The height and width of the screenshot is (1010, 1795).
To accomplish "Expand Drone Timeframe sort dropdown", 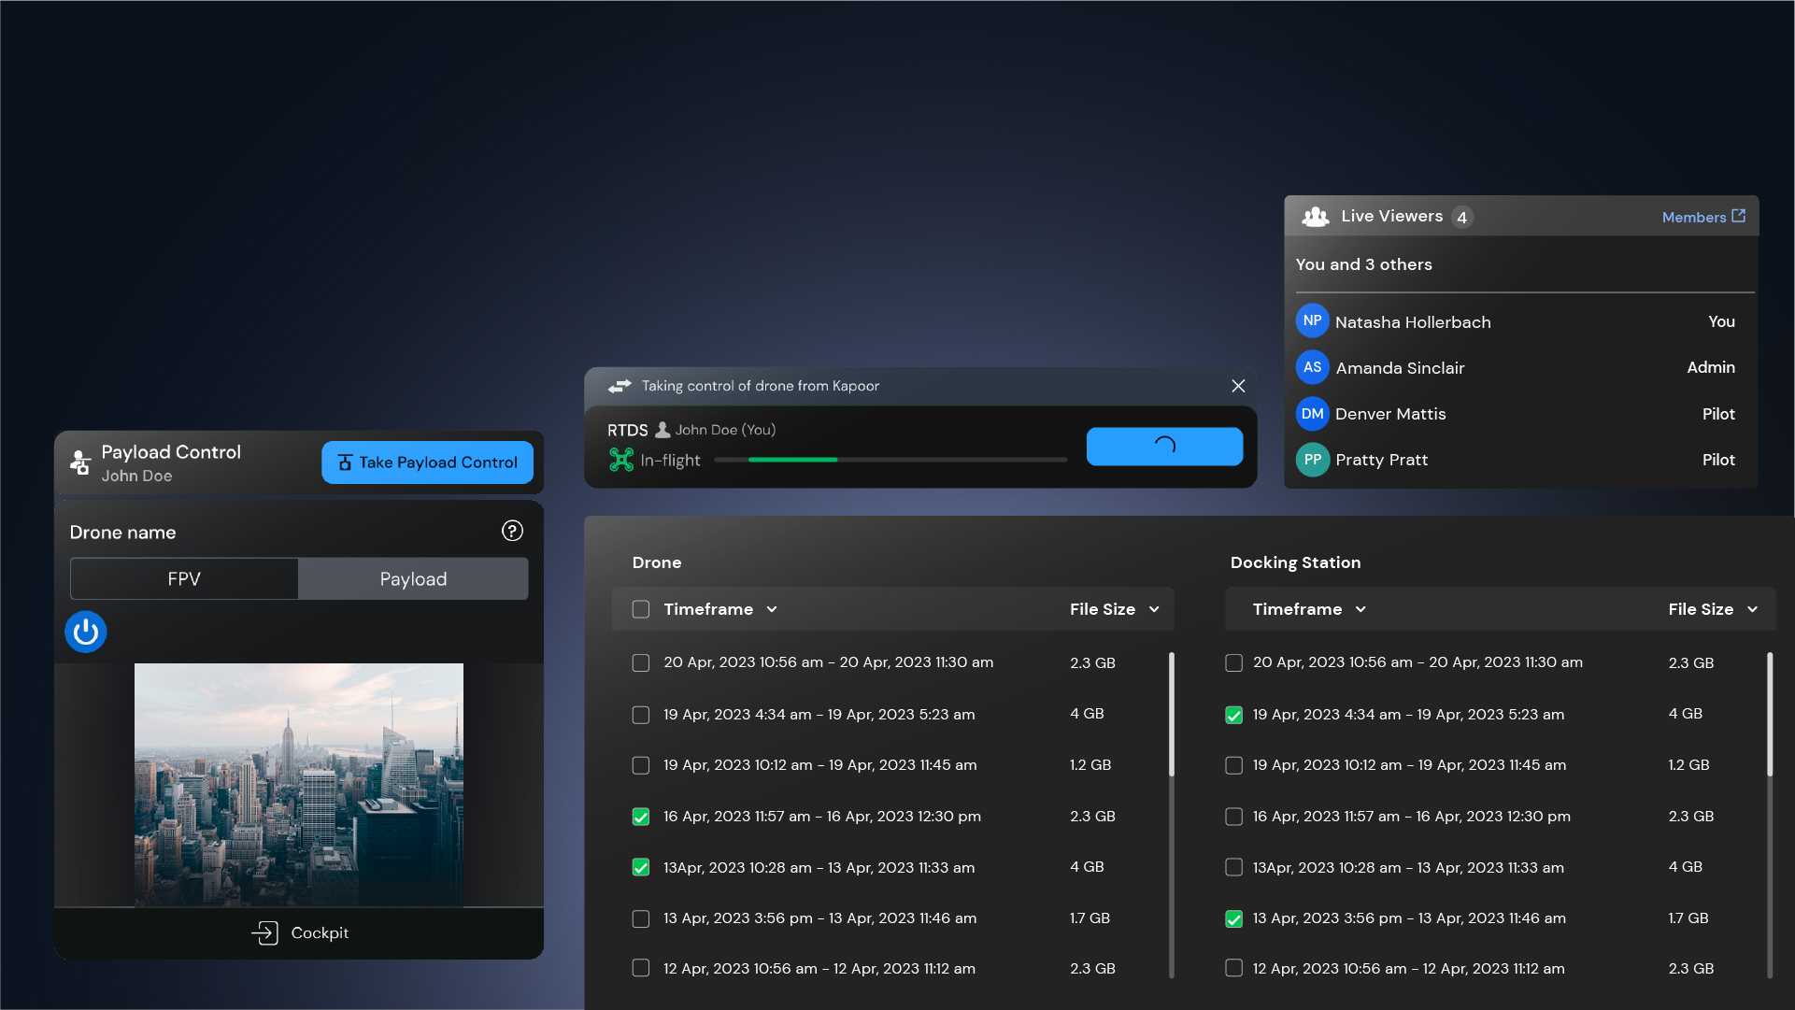I will [772, 609].
